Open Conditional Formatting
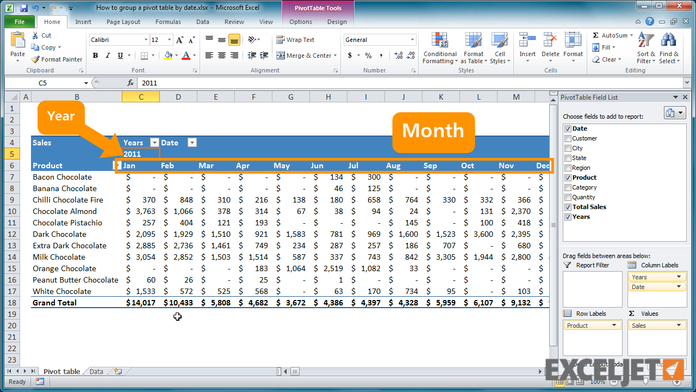 click(440, 48)
